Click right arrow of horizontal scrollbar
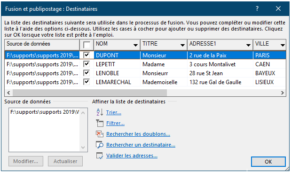291x172 pixels. tap(283, 93)
